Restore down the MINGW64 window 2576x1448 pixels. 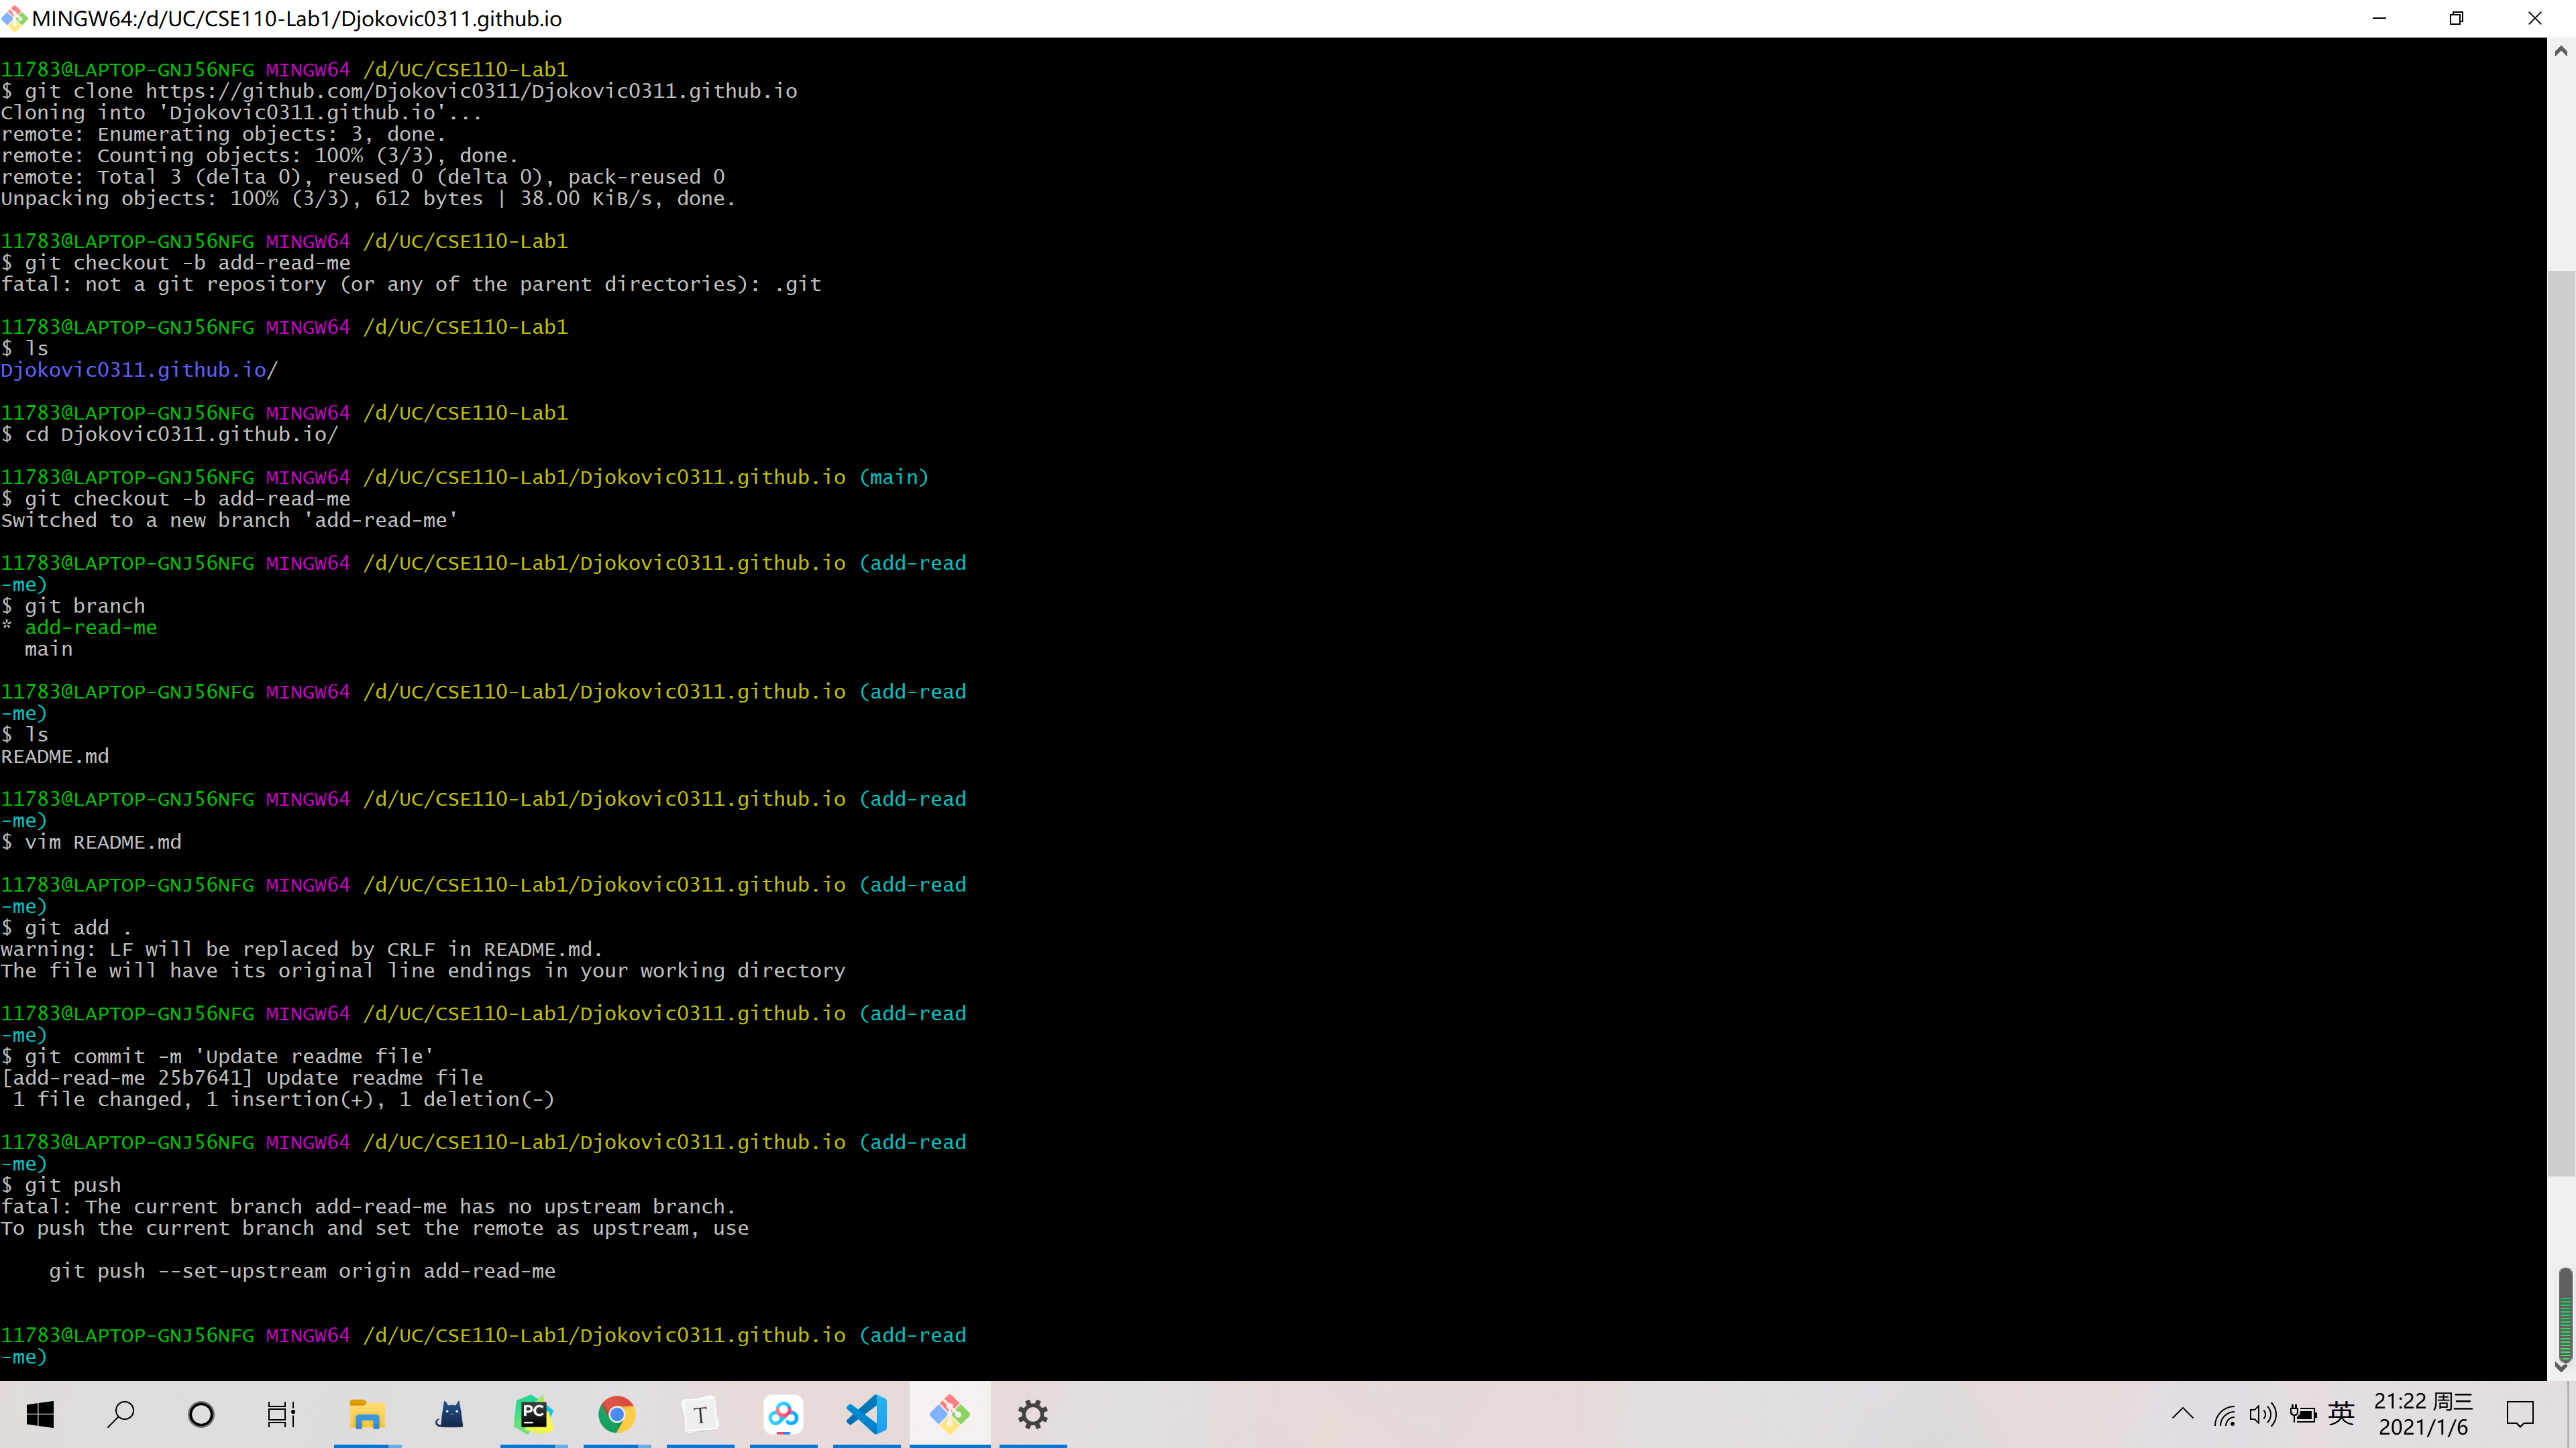click(2457, 18)
